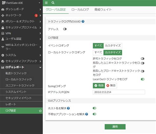Toggle the アドレス UUID switch
The width and height of the screenshot is (156, 134).
pos(65,29)
